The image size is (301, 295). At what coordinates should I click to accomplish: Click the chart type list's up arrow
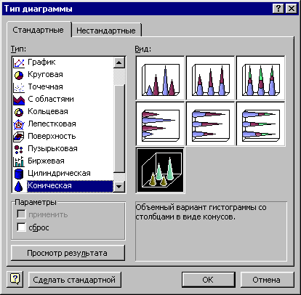pos(119,62)
